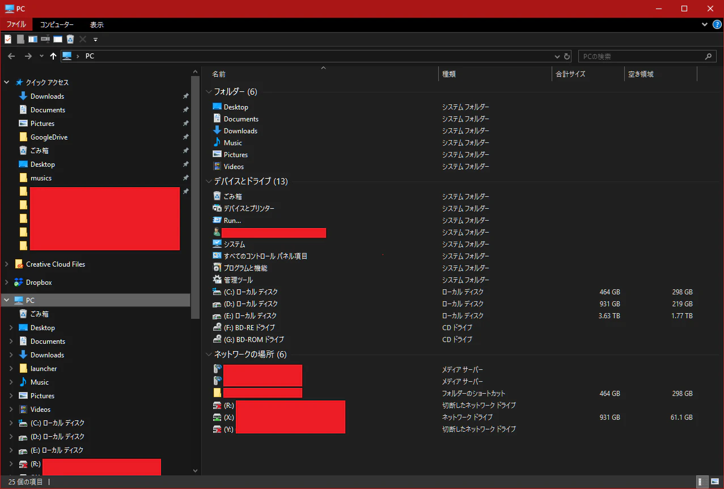Click the 61.1 GB free space value
This screenshot has height=489, width=724.
point(681,418)
